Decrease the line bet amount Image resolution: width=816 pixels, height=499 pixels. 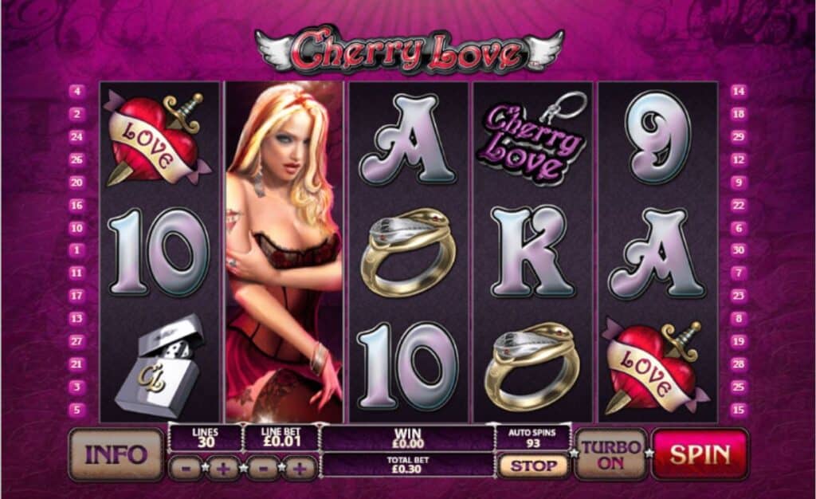point(263,468)
